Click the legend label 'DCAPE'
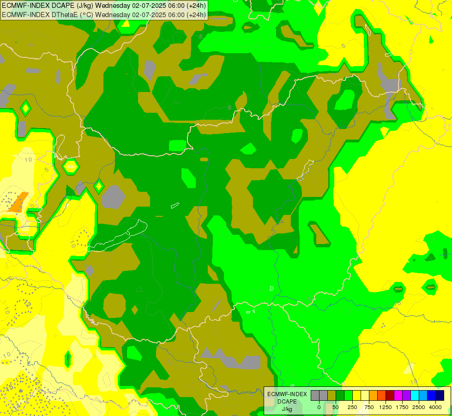452x416 pixels. 287,402
